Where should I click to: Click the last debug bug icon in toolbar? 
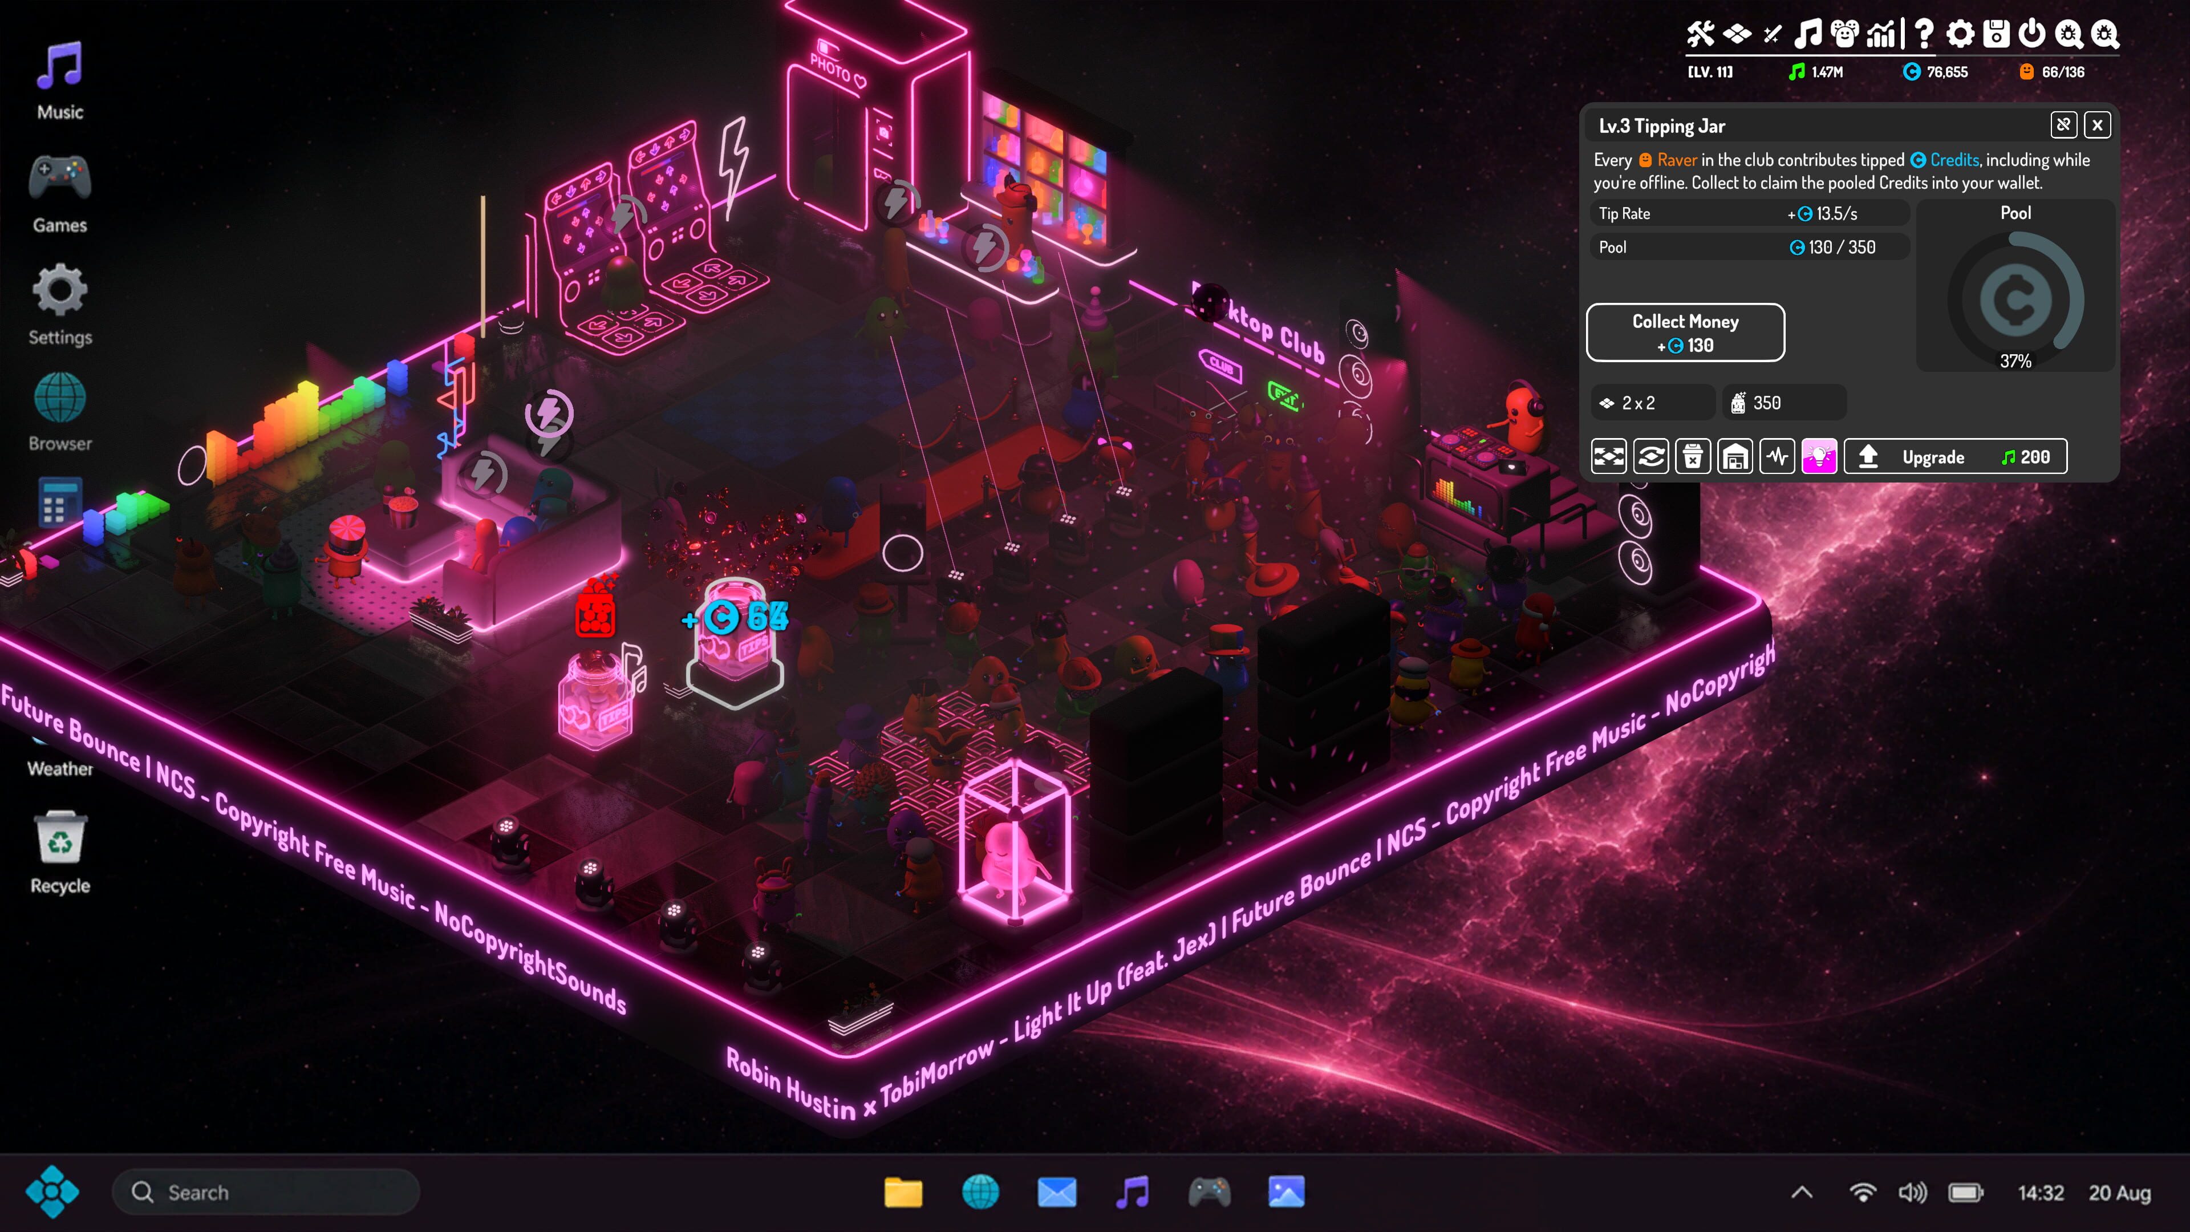tap(2105, 34)
